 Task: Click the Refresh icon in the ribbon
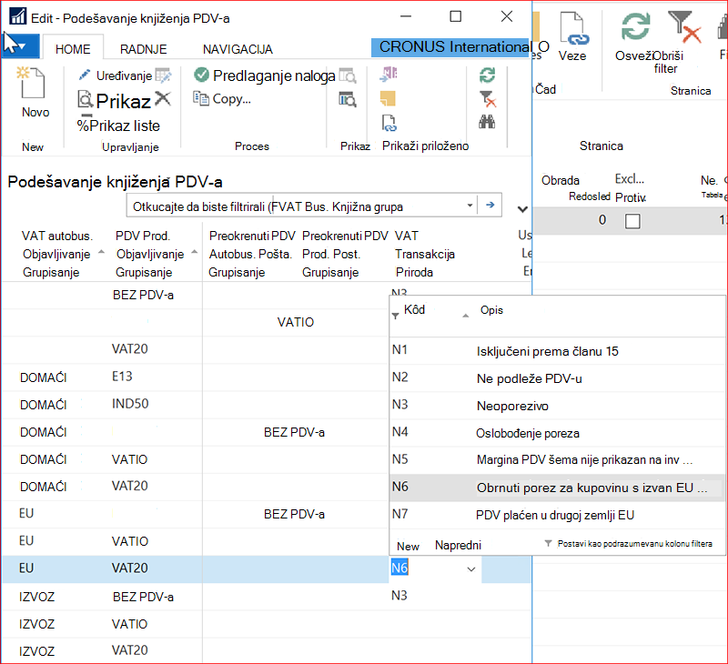[x=487, y=75]
